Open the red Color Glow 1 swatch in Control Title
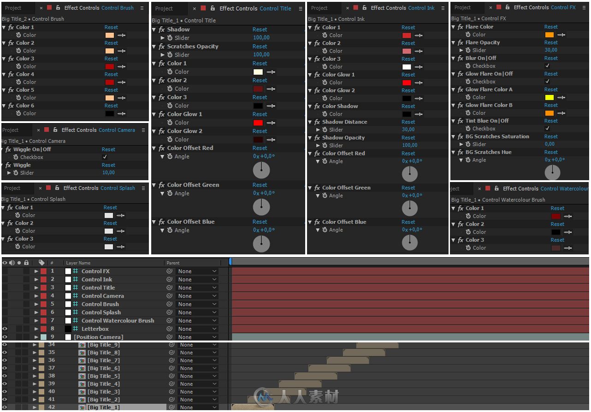This screenshot has width=591, height=412. pyautogui.click(x=258, y=123)
